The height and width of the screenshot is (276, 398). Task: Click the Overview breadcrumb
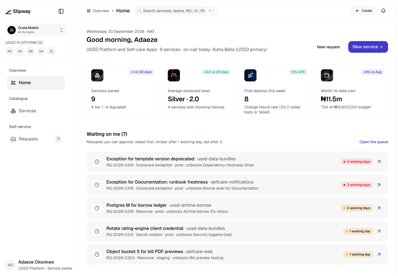[98, 11]
